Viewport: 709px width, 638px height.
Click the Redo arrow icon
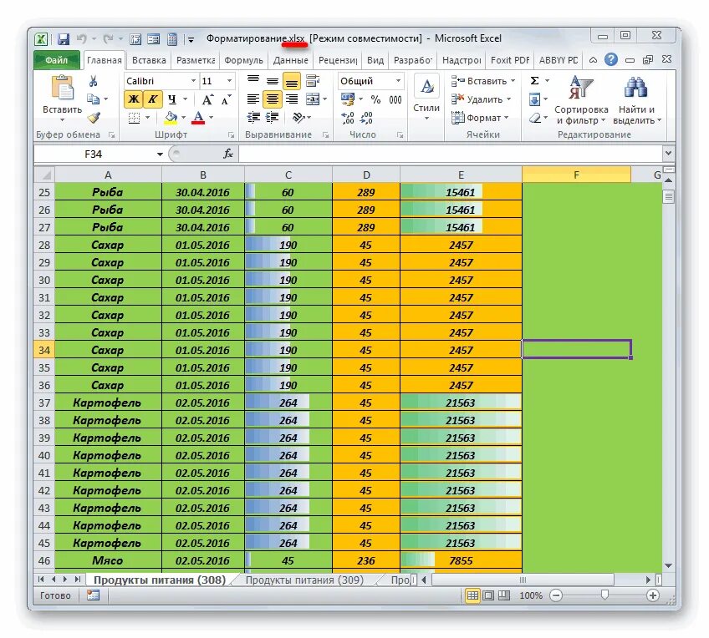108,38
